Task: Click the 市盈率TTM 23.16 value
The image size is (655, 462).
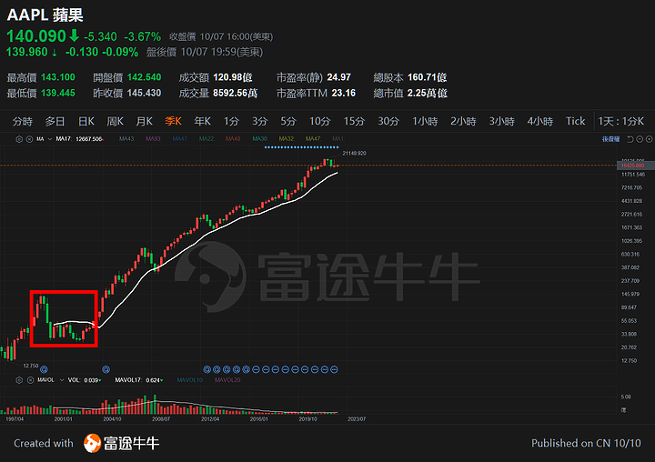Action: coord(343,93)
